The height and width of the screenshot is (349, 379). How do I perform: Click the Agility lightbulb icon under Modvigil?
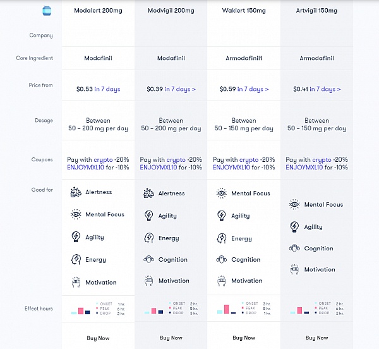[x=148, y=215]
